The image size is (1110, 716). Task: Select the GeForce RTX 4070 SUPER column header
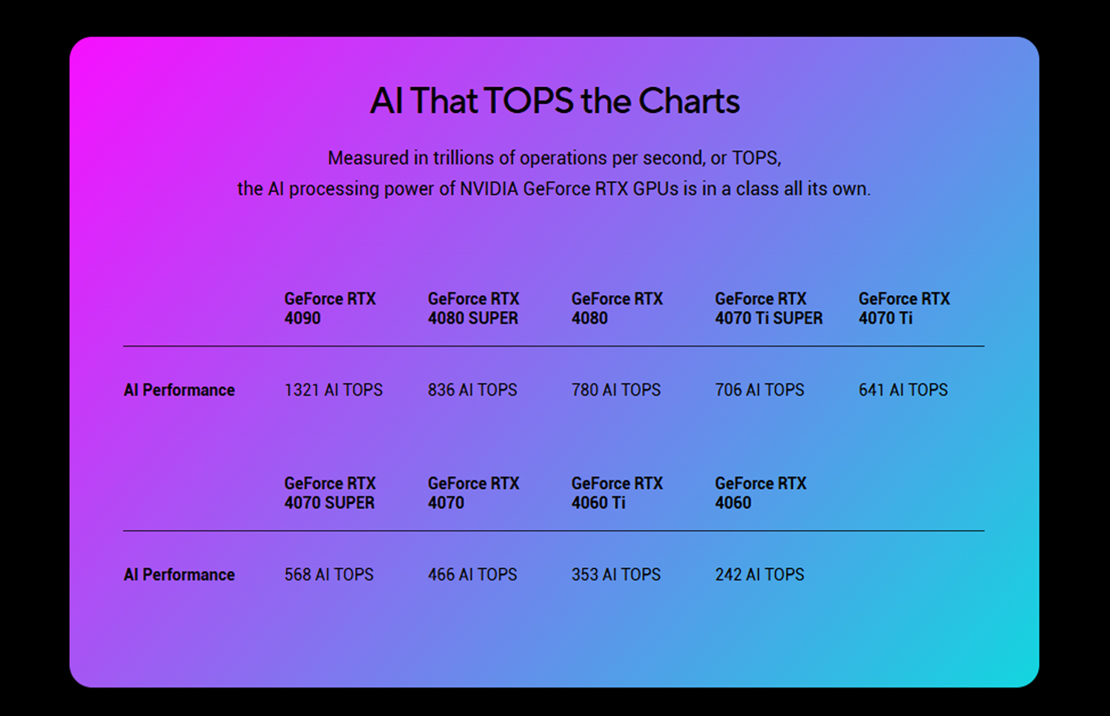tap(330, 493)
